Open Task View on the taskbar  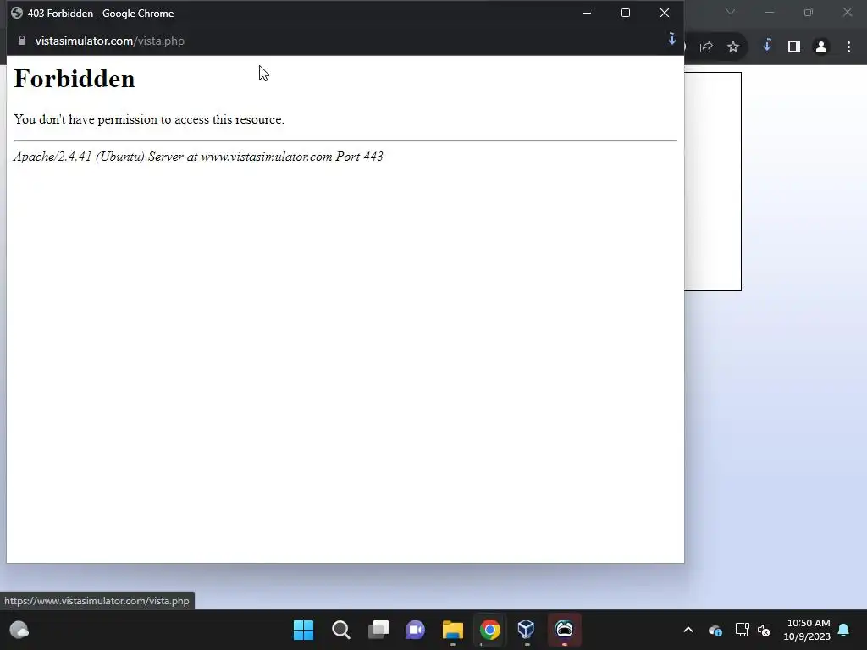pos(378,630)
